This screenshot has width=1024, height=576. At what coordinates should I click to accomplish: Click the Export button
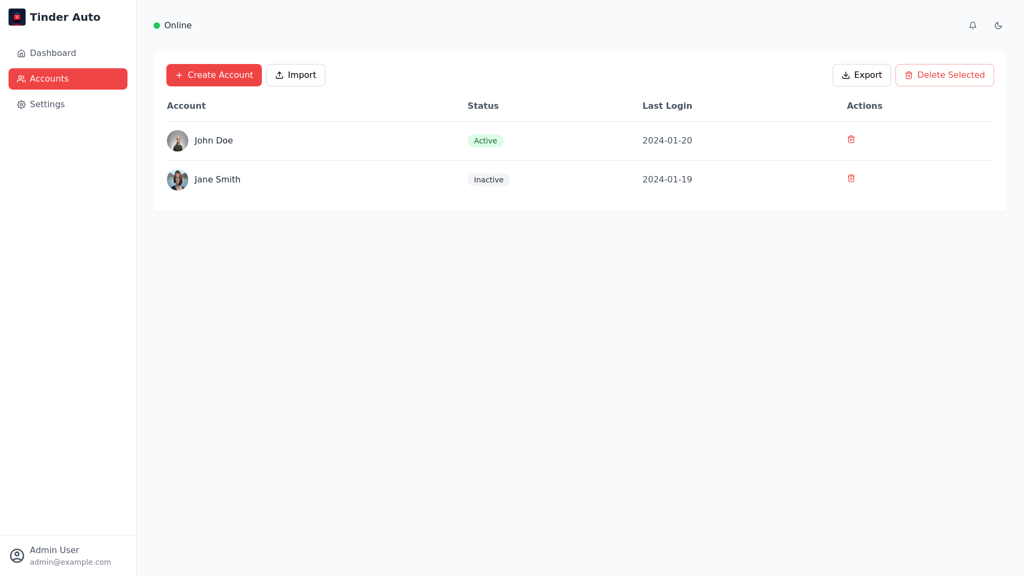[x=861, y=75]
